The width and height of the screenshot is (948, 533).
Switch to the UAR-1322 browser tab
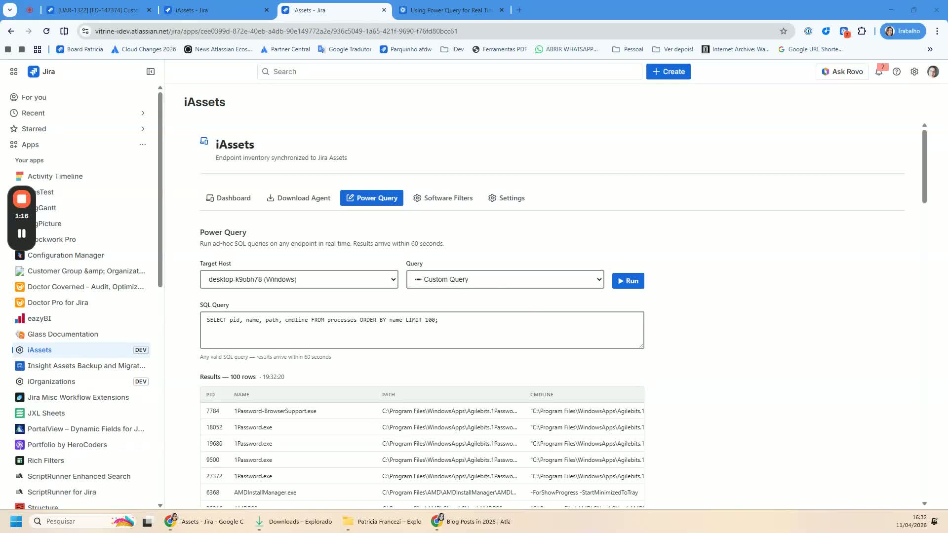(x=98, y=10)
